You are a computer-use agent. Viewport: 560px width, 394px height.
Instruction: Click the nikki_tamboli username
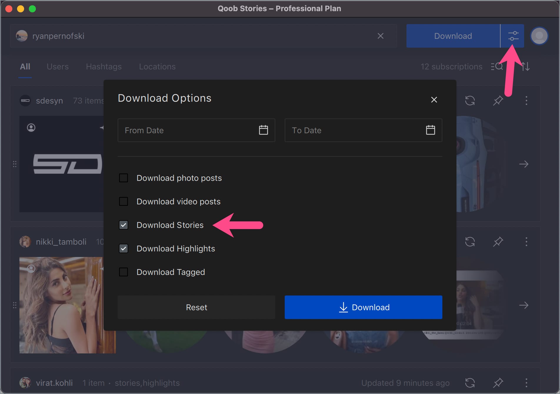61,242
